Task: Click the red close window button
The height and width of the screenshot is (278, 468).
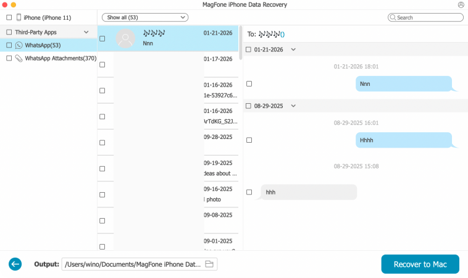Action: click(5, 4)
